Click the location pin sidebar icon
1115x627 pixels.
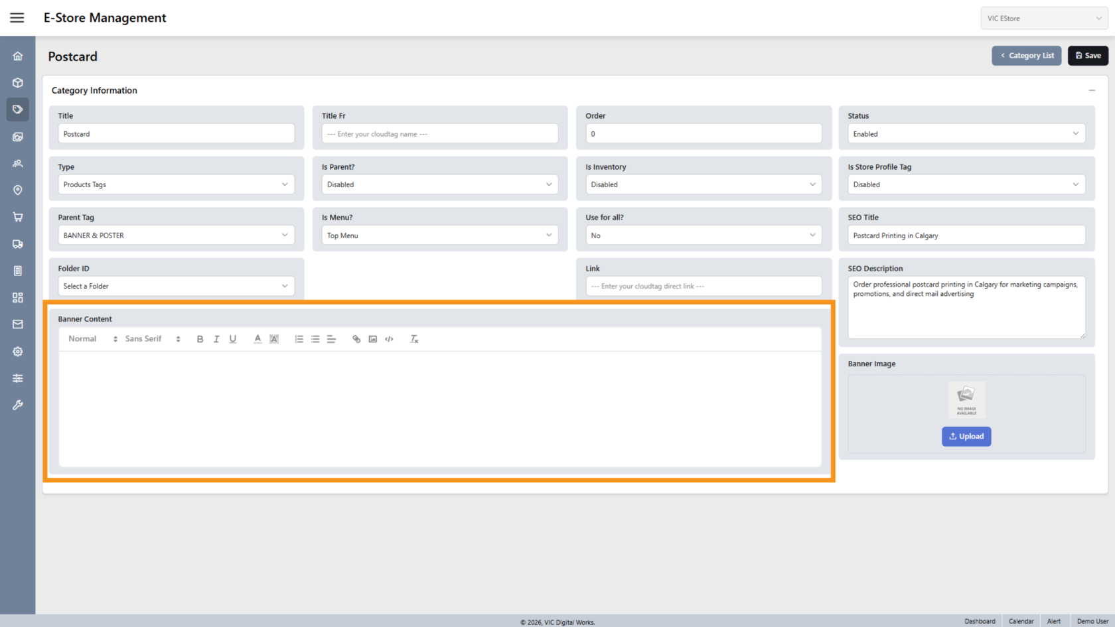tap(18, 190)
